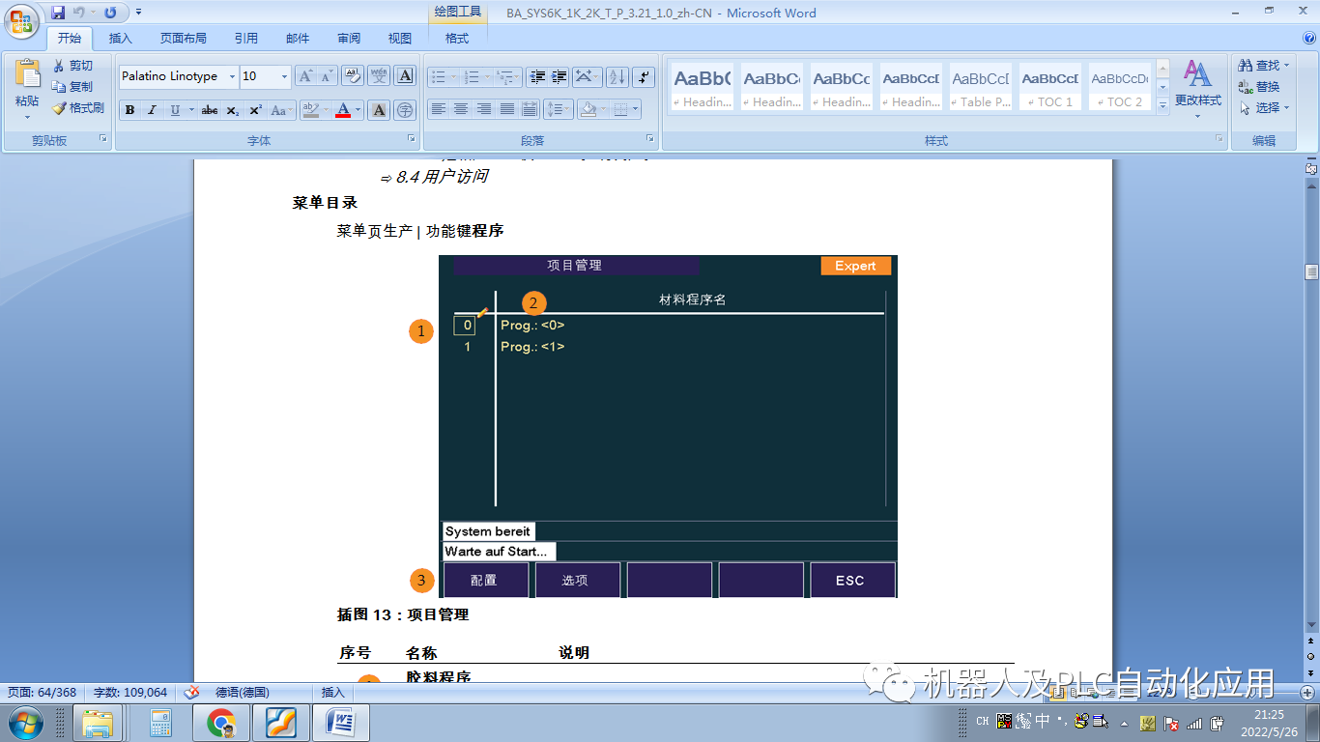Viewport: 1320px width, 742px height.
Task: Click the Sort icon in paragraph group
Action: pyautogui.click(x=616, y=75)
